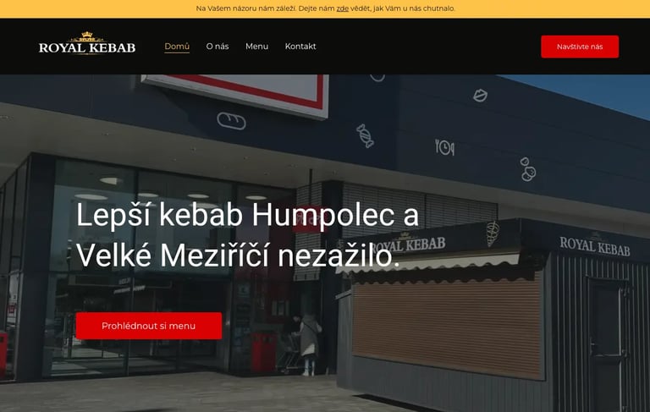
Task: Click the yellow announcement banner text
Action: (x=325, y=8)
